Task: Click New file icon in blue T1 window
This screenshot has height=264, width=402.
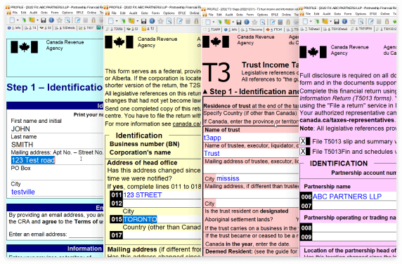Action: coord(12,20)
